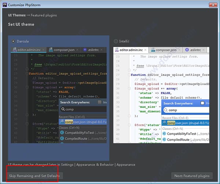Click the eslintrc circle icon in Darcula preview
220x184 pixels.
click(85, 50)
